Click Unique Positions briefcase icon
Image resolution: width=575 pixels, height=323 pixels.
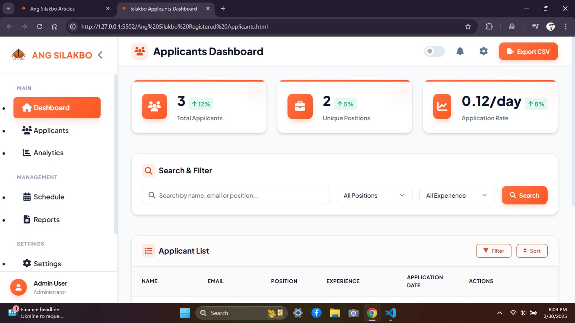300,106
